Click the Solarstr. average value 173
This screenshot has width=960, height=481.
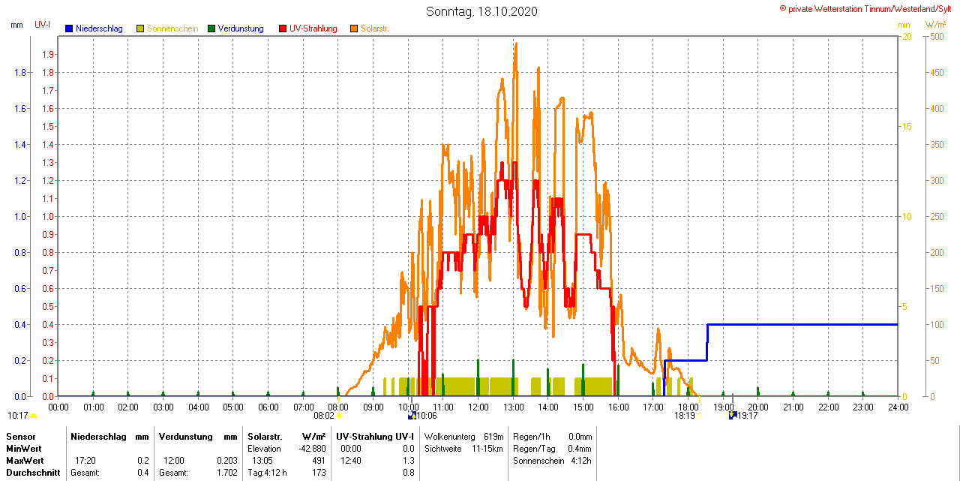point(318,473)
